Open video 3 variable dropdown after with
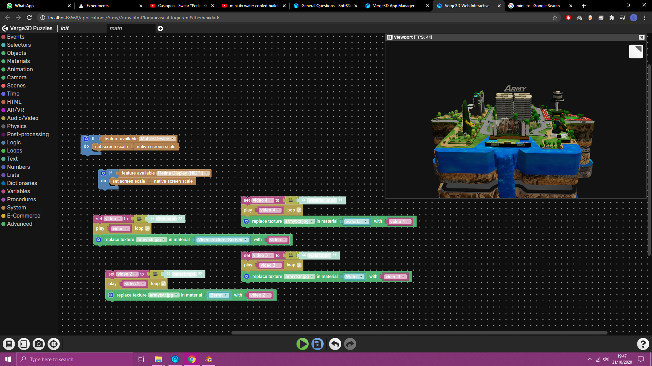652x366 pixels. [x=395, y=277]
